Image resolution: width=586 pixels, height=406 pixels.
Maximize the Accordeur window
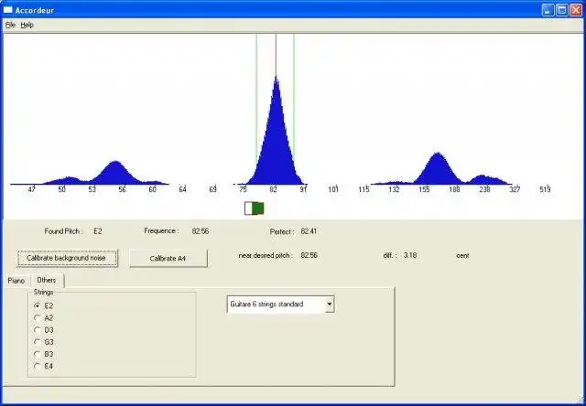[x=561, y=10]
